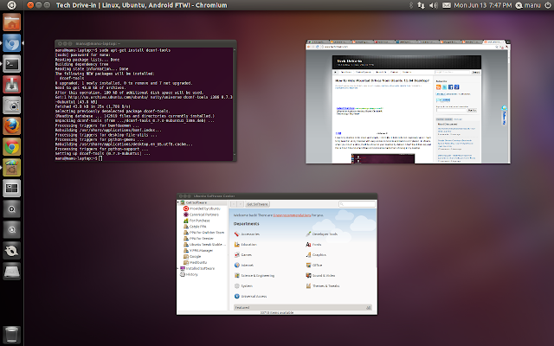
Task: Open the manu user menu
Action: pos(528,5)
